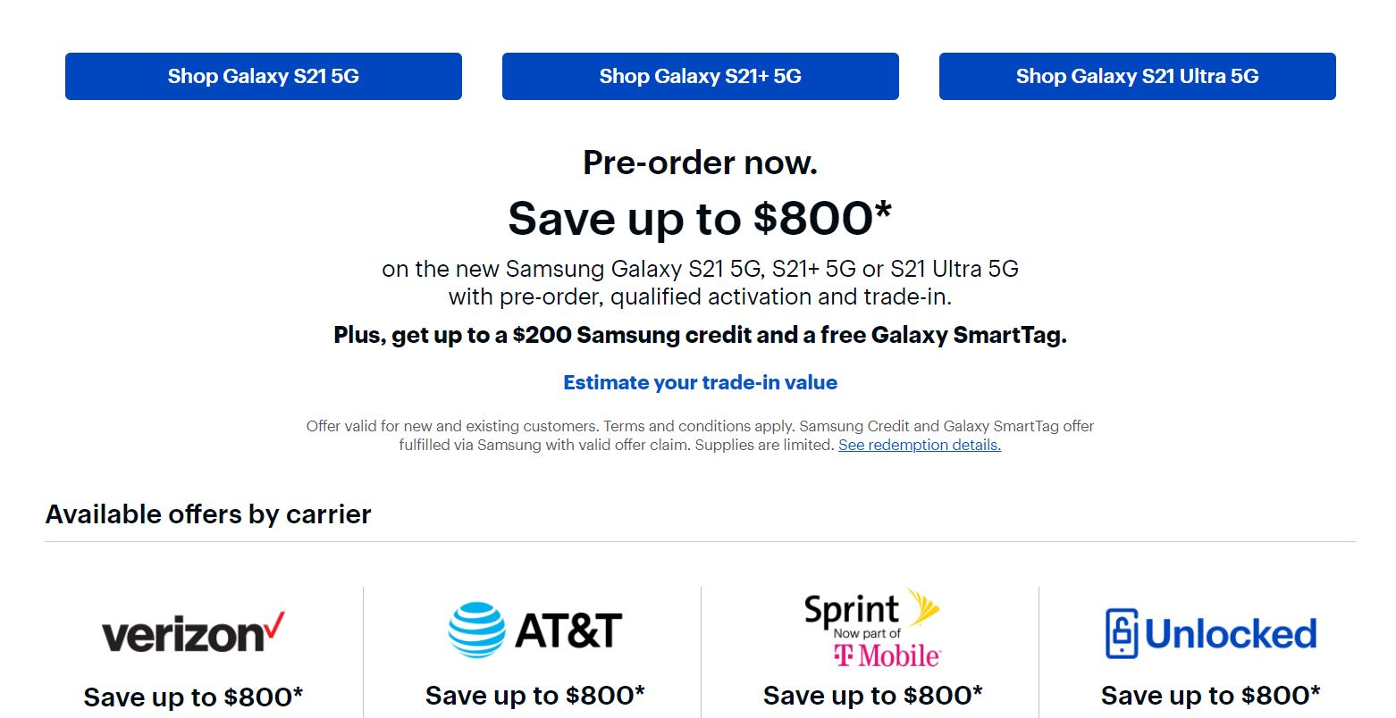Open the Sprint T-Mobile Save up to $800 offer
This screenshot has width=1396, height=718.
point(872,695)
